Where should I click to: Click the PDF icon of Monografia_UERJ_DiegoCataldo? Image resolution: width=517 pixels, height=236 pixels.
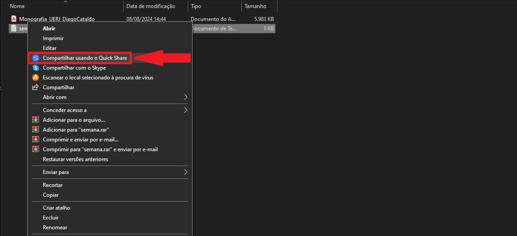14,19
